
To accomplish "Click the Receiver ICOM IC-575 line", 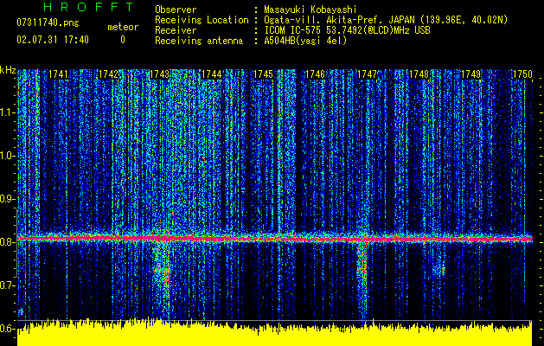I will pyautogui.click(x=347, y=30).
